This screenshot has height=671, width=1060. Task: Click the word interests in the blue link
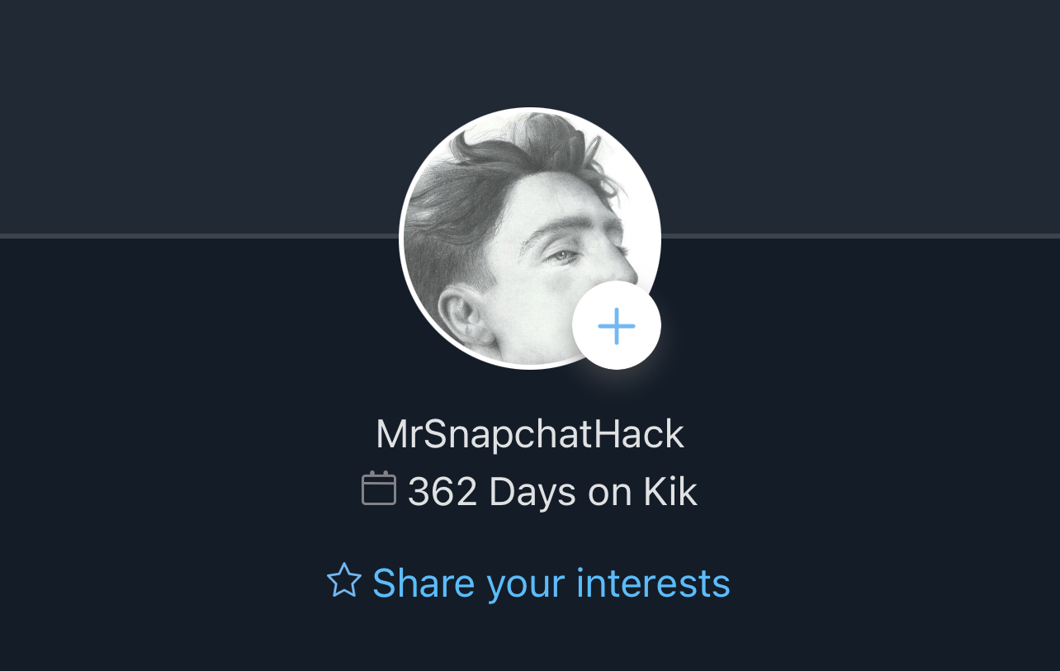tap(653, 583)
